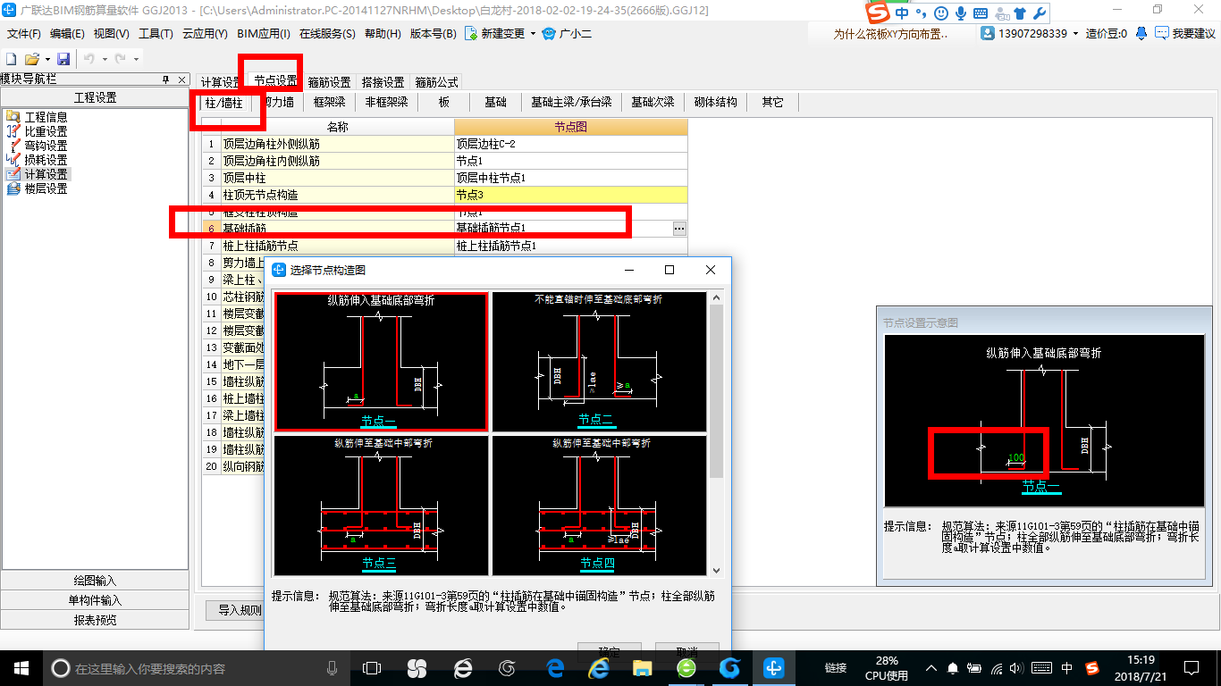Open 报表预览 module

[x=95, y=620]
